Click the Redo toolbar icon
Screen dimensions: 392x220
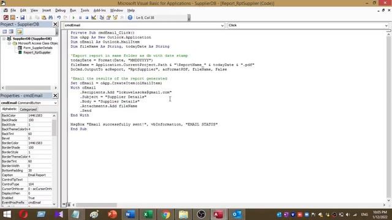click(66, 18)
